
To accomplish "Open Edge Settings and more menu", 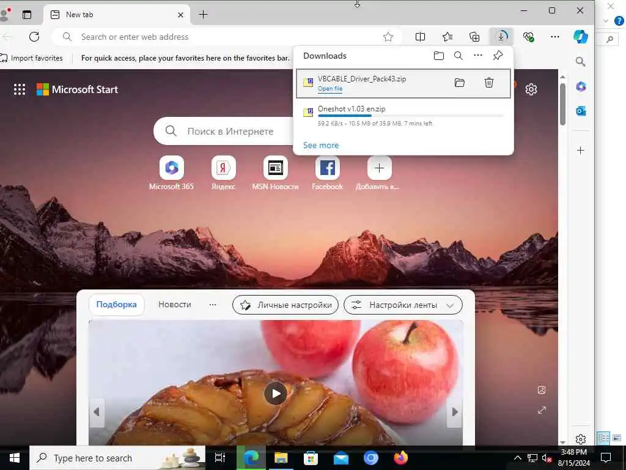I will (555, 37).
